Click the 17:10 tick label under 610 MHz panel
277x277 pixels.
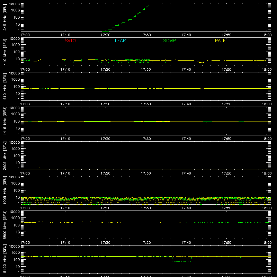tap(65, 104)
